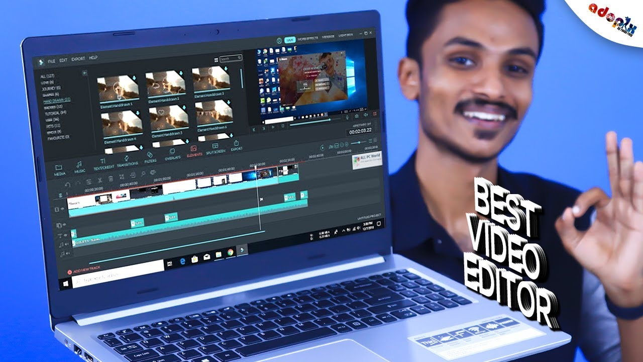Image resolution: width=643 pixels, height=362 pixels.
Task: Switch to grid view in library
Action: (216, 59)
